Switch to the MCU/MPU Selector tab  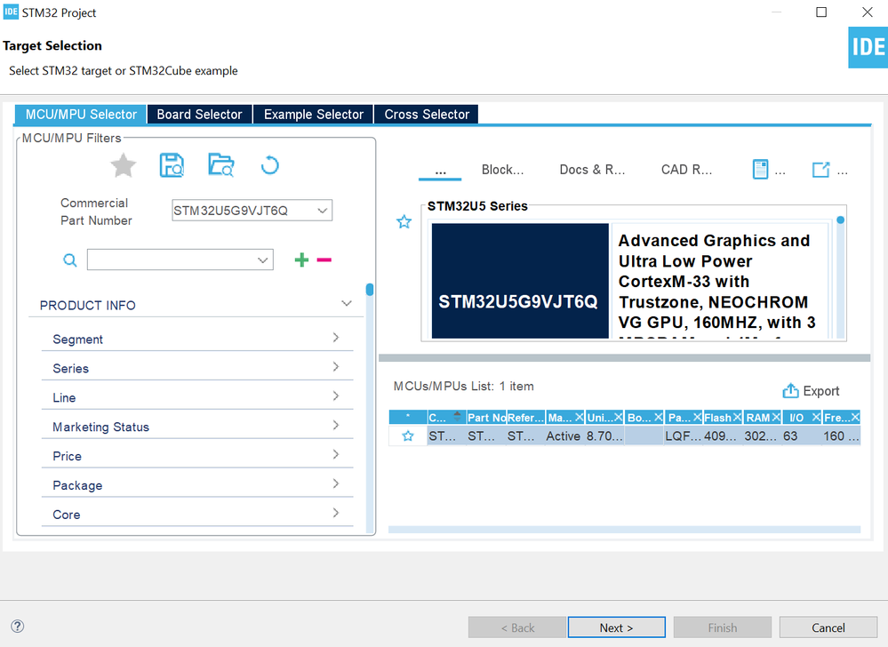click(81, 115)
